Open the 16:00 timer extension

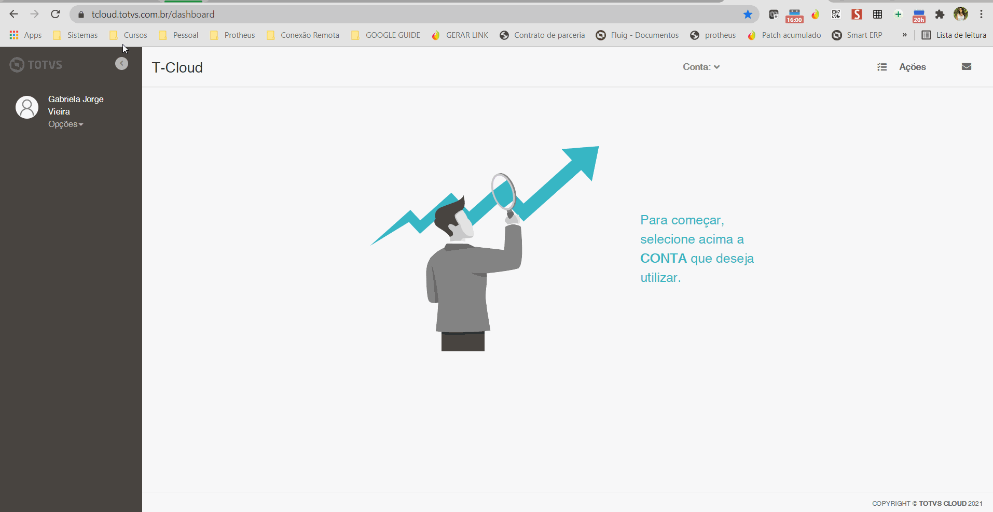(x=794, y=16)
